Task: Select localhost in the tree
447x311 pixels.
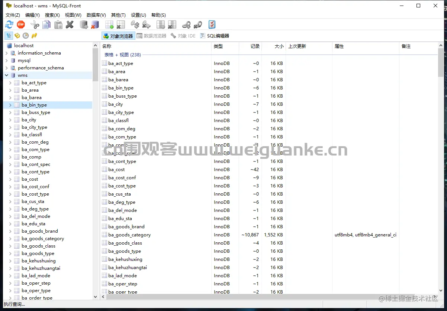Action: pos(24,46)
